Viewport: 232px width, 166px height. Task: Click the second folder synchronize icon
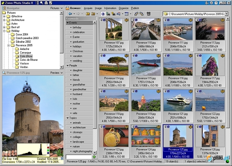click(x=142, y=14)
